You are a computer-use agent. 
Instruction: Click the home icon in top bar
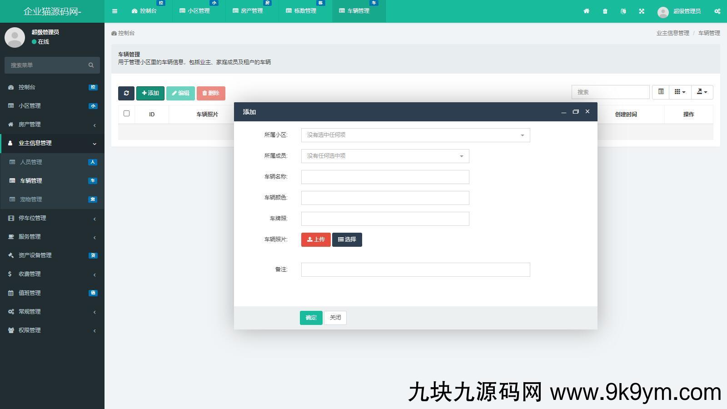click(x=586, y=11)
